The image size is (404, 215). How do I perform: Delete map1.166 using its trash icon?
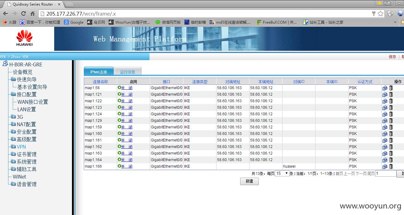(391, 166)
